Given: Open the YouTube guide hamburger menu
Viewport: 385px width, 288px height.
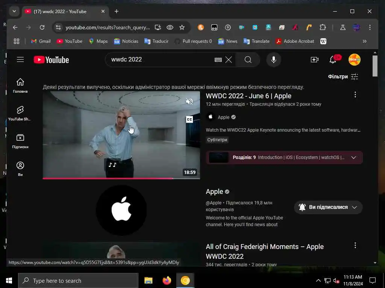Looking at the screenshot, I should click(x=20, y=60).
